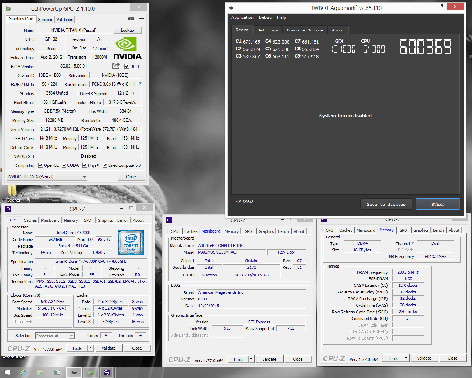Open the Processor #1 selection dropdown
Viewport: 472px width, 378px height.
point(55,336)
